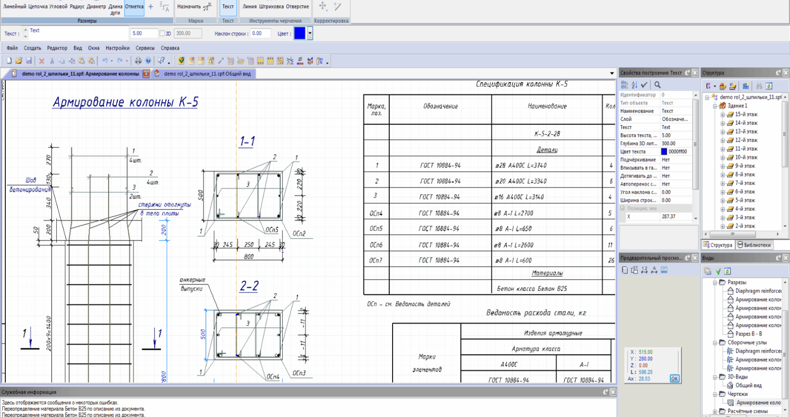The width and height of the screenshot is (790, 417).
Task: Open the Сервисы menu
Action: coord(145,48)
